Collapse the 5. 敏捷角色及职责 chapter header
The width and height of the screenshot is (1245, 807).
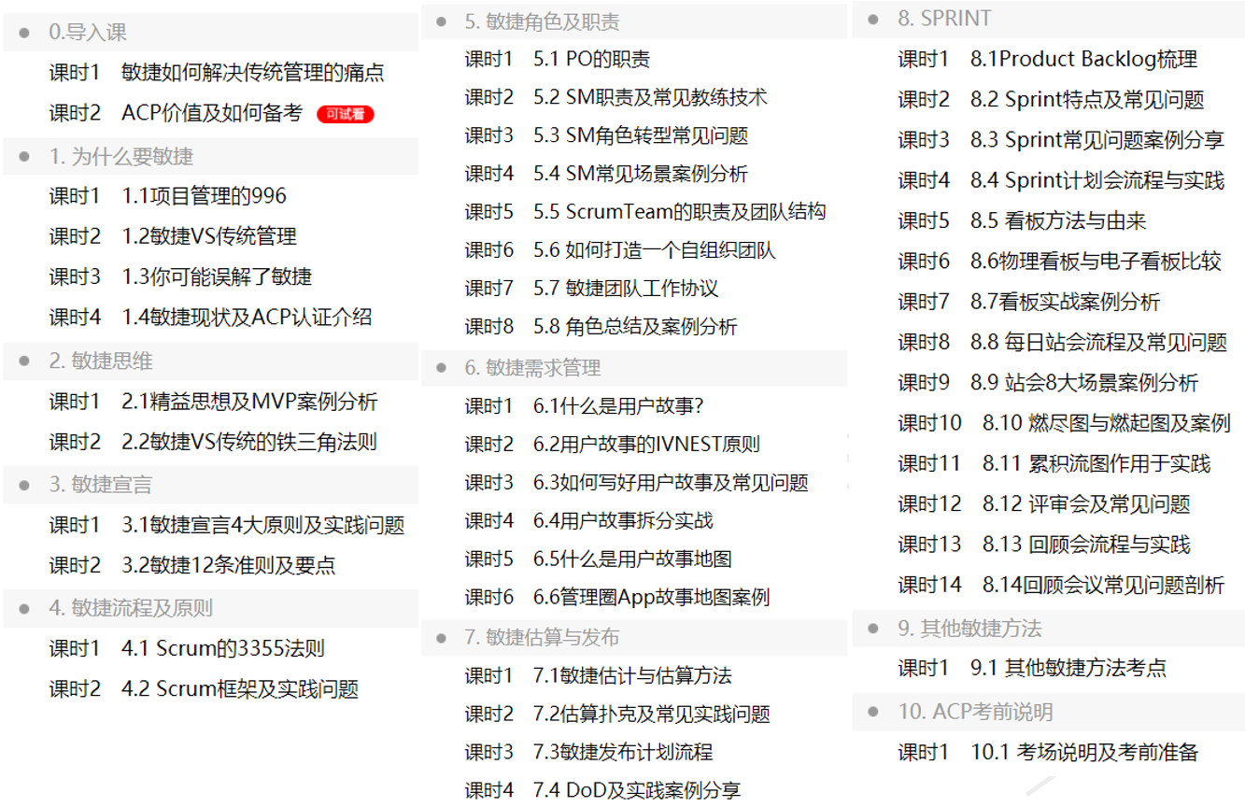(x=634, y=22)
